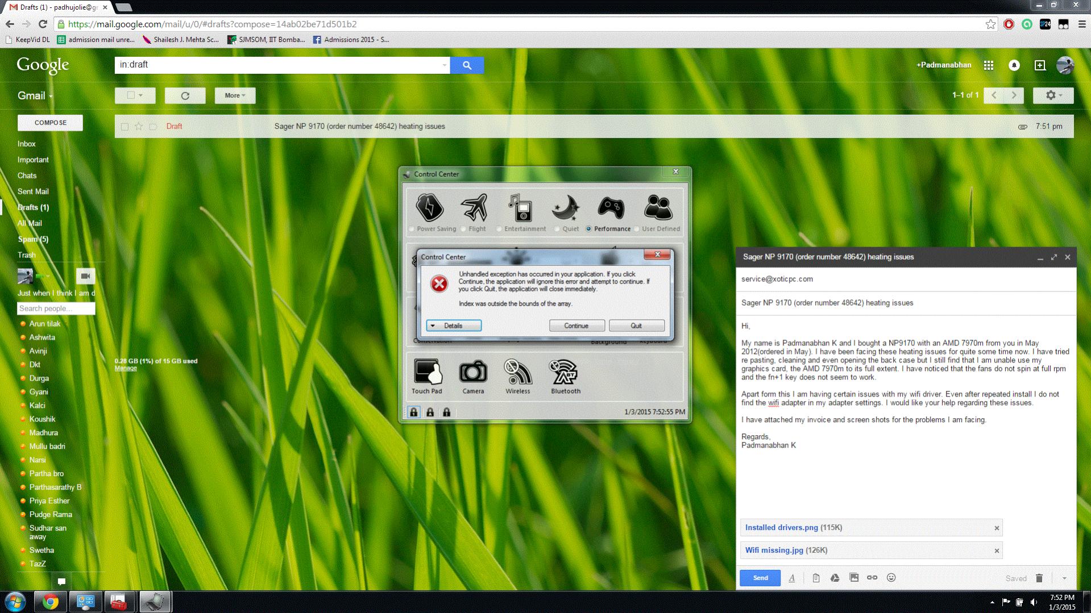Select the Quiet mode moon icon

566,208
